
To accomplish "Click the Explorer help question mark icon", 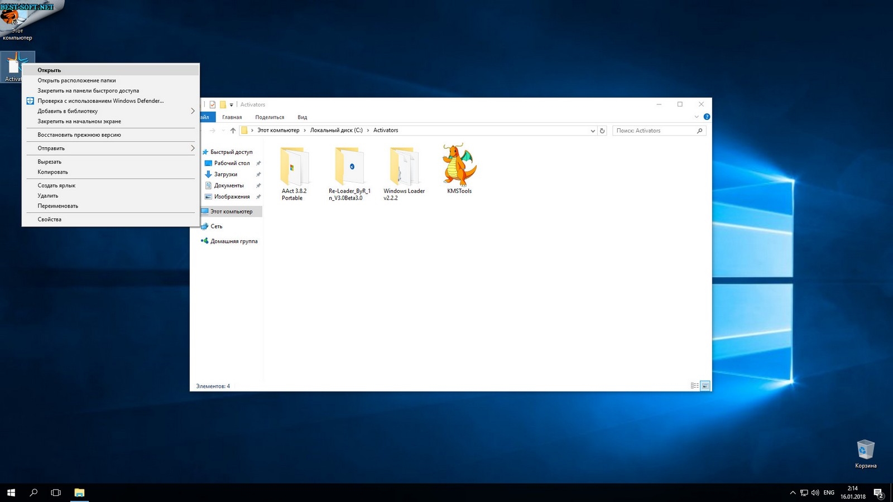I will click(707, 117).
